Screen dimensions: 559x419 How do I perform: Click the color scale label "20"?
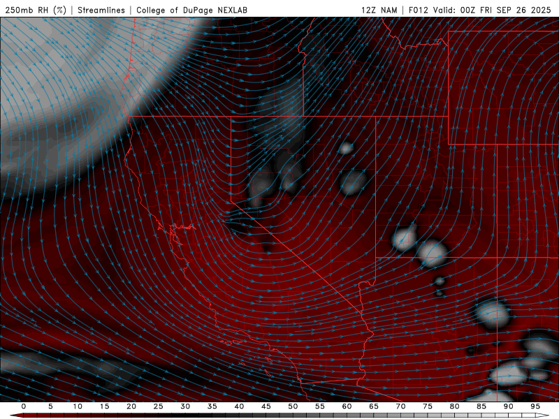[131, 406]
